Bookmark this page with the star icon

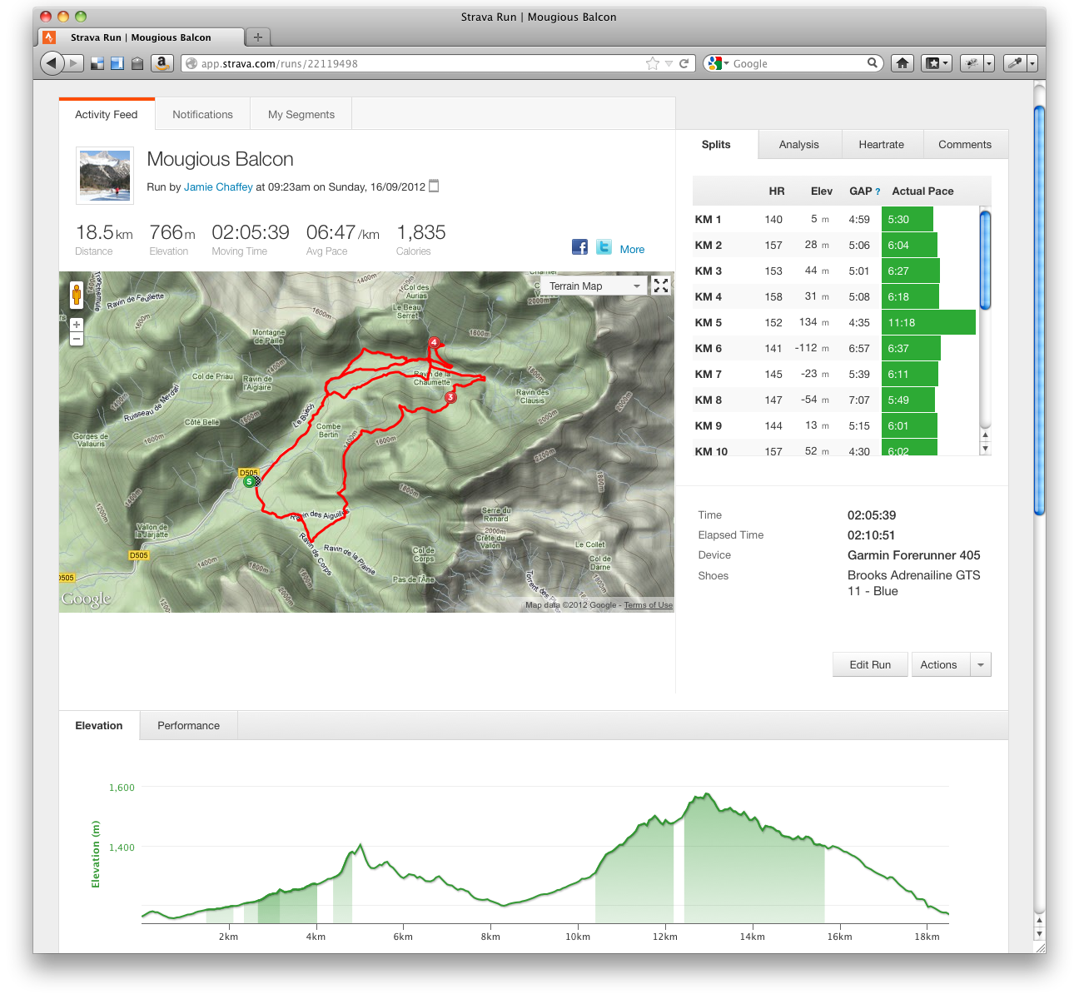click(x=652, y=63)
